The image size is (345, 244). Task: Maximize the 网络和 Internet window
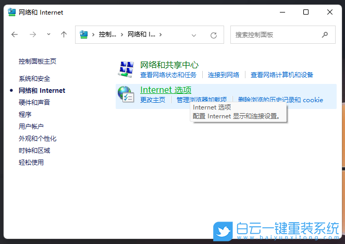pyautogui.click(x=306, y=12)
